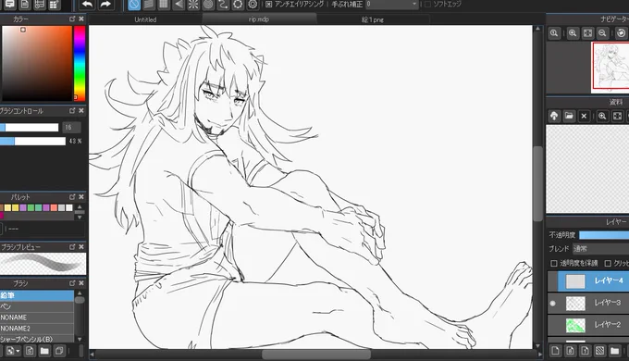
Task: Click the X clear icon in the 資料 panel
Action: click(x=584, y=116)
